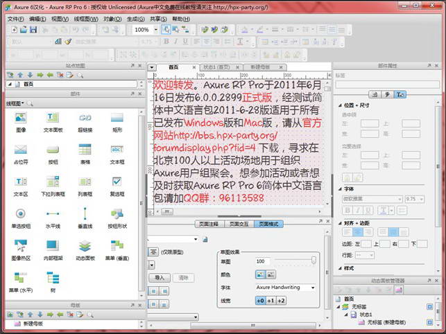Select the 动态面板 dynamic panel widget
This screenshot has width=446, height=334.
85,250
